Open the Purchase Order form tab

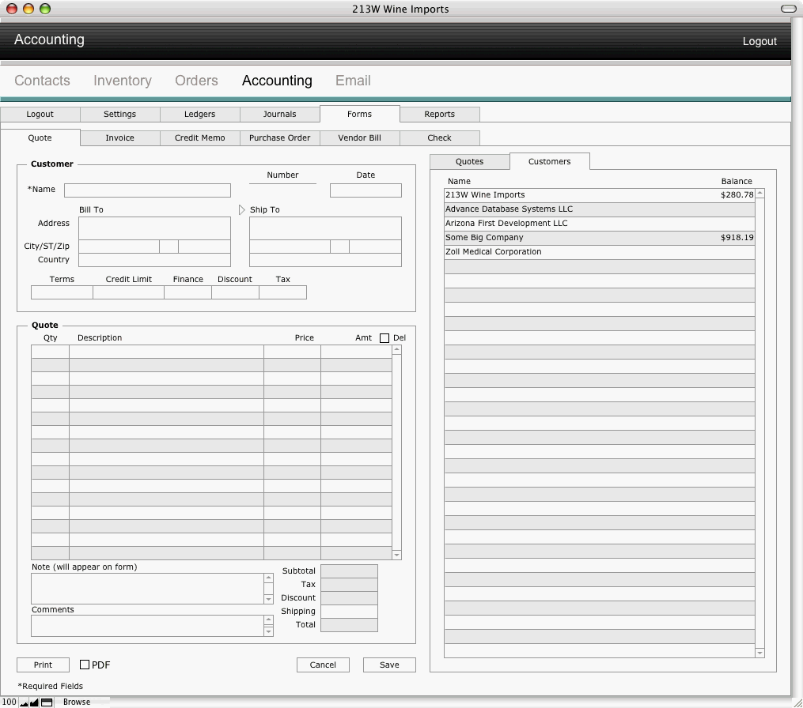tap(279, 137)
